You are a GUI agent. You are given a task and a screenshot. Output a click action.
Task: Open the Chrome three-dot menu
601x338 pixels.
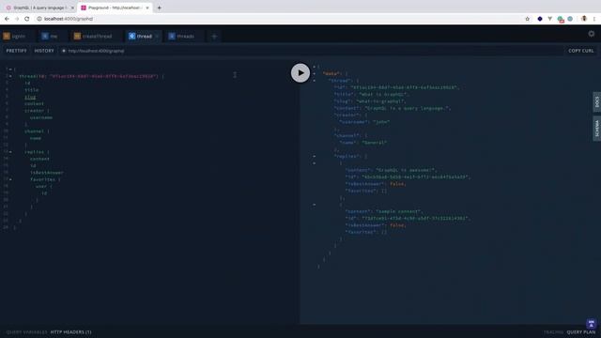coord(594,19)
